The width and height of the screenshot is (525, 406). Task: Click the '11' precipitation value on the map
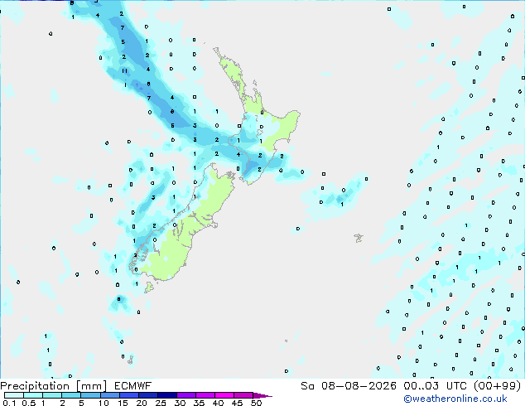click(x=124, y=70)
